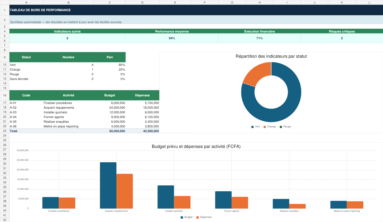Click the bar chart title 'Budget prévu et dépenses'
The height and width of the screenshot is (222, 383).
coord(196,146)
